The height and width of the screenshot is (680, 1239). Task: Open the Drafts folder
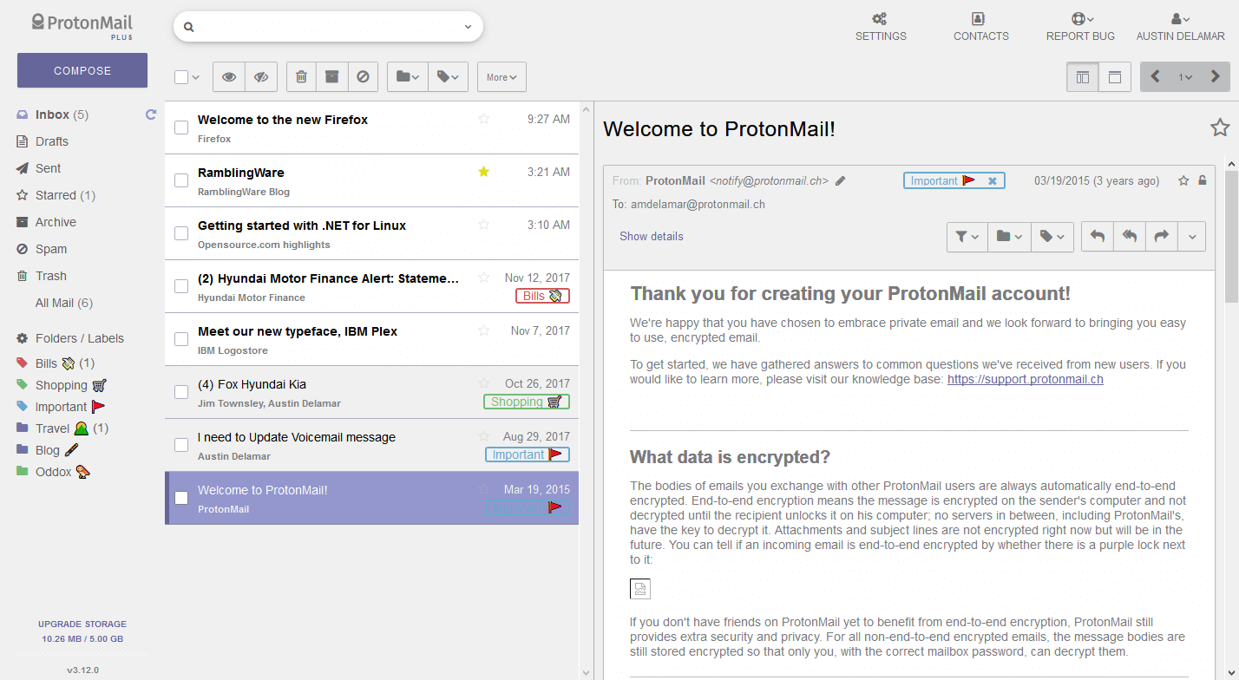pos(52,141)
